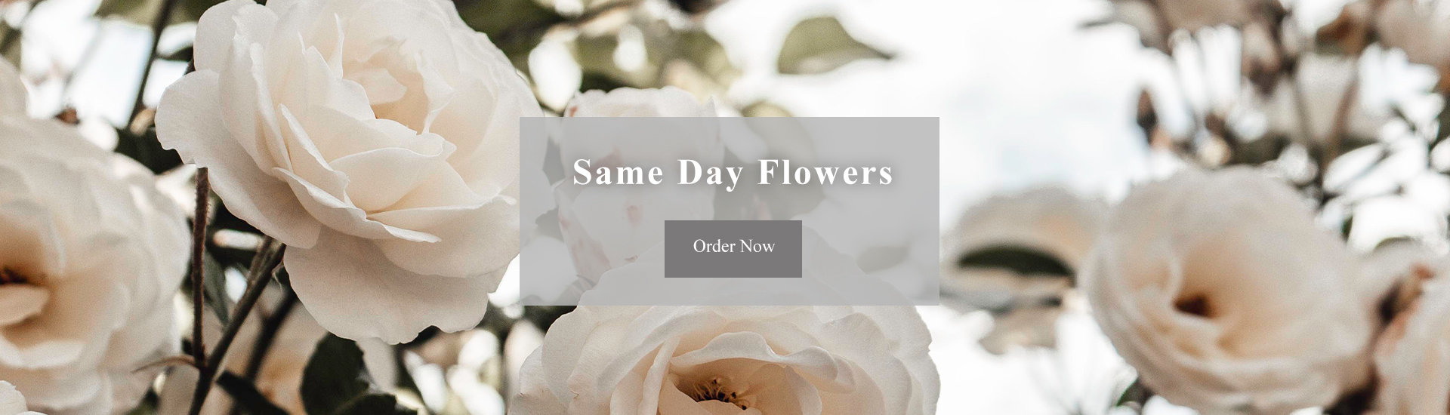Click the Same Day Flowers heading
The height and width of the screenshot is (415, 1450).
(x=733, y=173)
